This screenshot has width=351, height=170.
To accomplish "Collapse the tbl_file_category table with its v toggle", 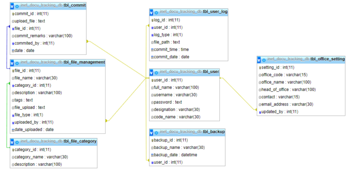I will (x=12, y=141).
